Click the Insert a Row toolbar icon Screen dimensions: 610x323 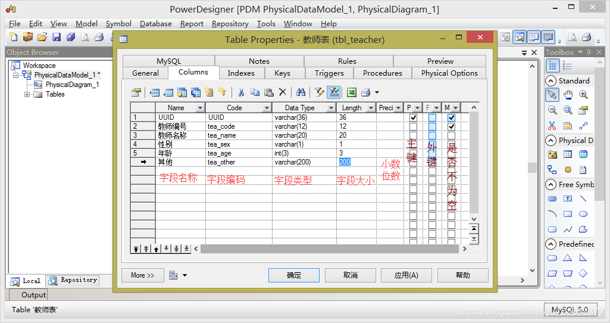pyautogui.click(x=155, y=92)
